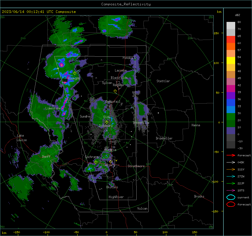Click the Drumheller city label

coord(164,138)
